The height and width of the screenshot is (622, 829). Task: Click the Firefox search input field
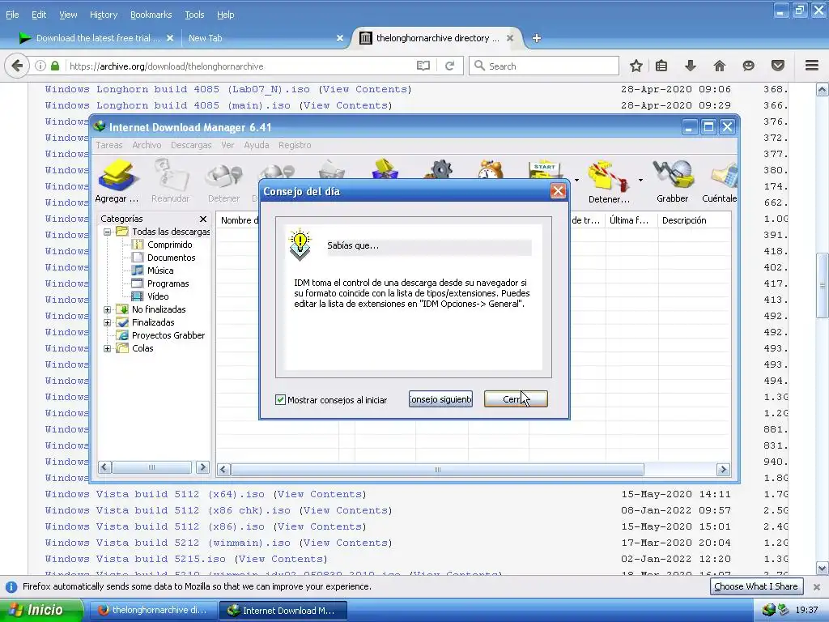pyautogui.click(x=544, y=66)
